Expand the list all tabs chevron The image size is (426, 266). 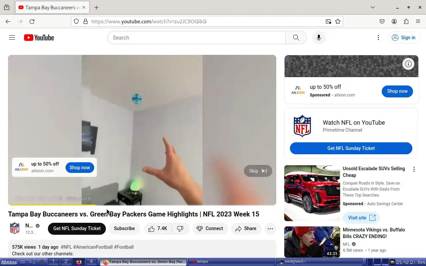373,7
